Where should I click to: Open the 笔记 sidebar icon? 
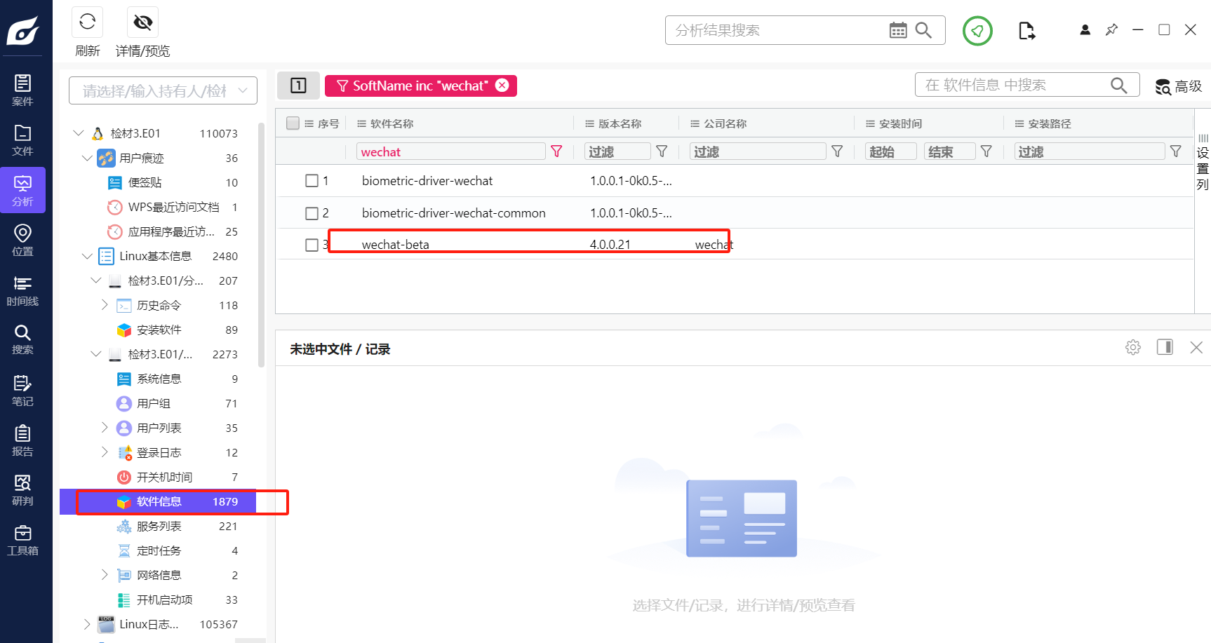[x=22, y=391]
